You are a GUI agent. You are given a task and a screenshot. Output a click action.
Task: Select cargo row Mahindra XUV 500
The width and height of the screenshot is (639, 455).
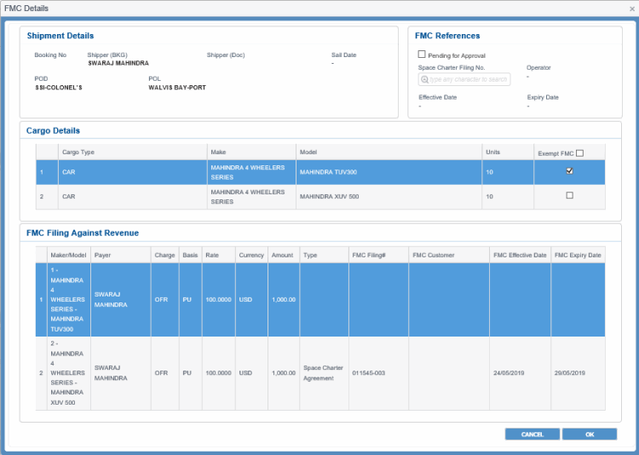341,197
